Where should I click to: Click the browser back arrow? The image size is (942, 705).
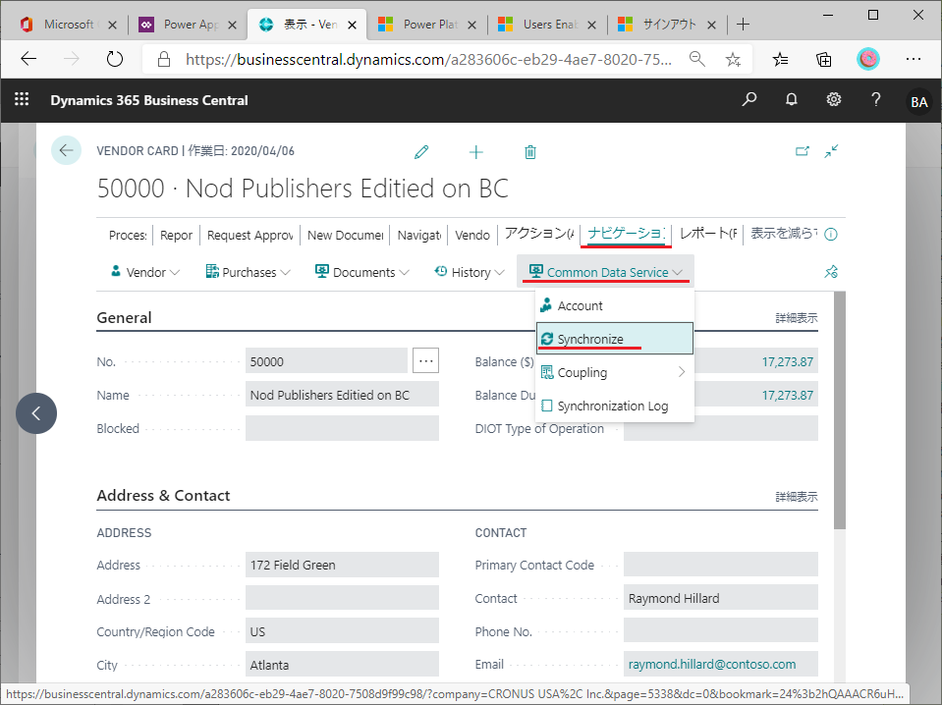[28, 59]
